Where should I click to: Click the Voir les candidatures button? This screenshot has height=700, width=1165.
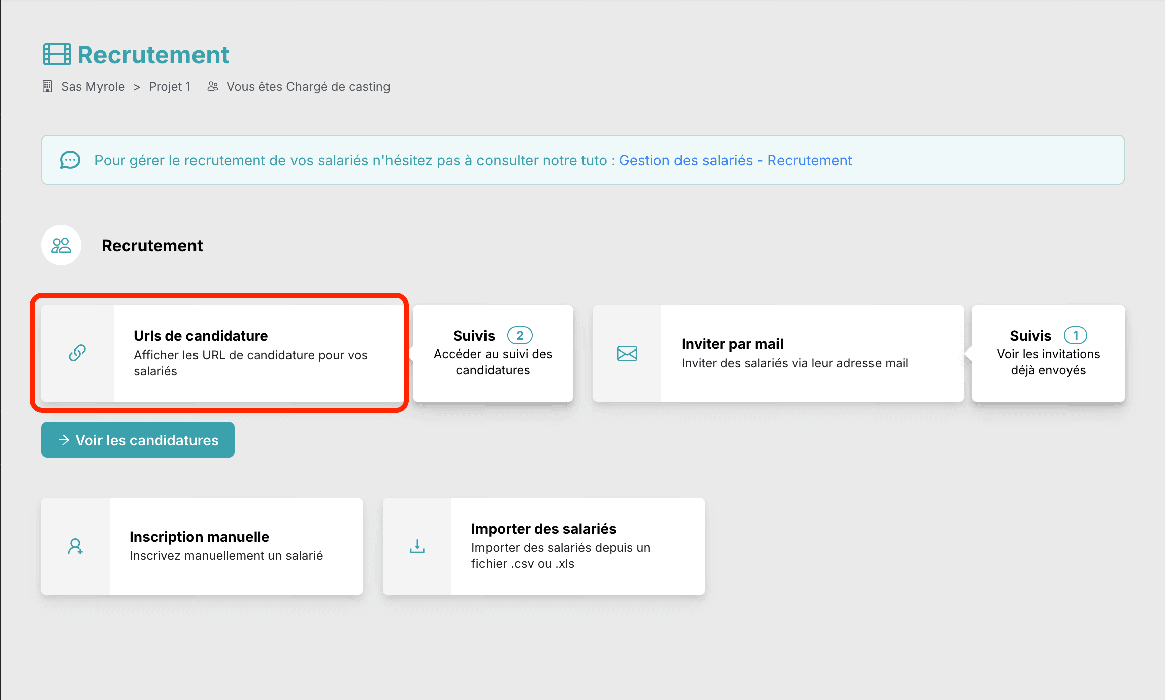click(138, 440)
